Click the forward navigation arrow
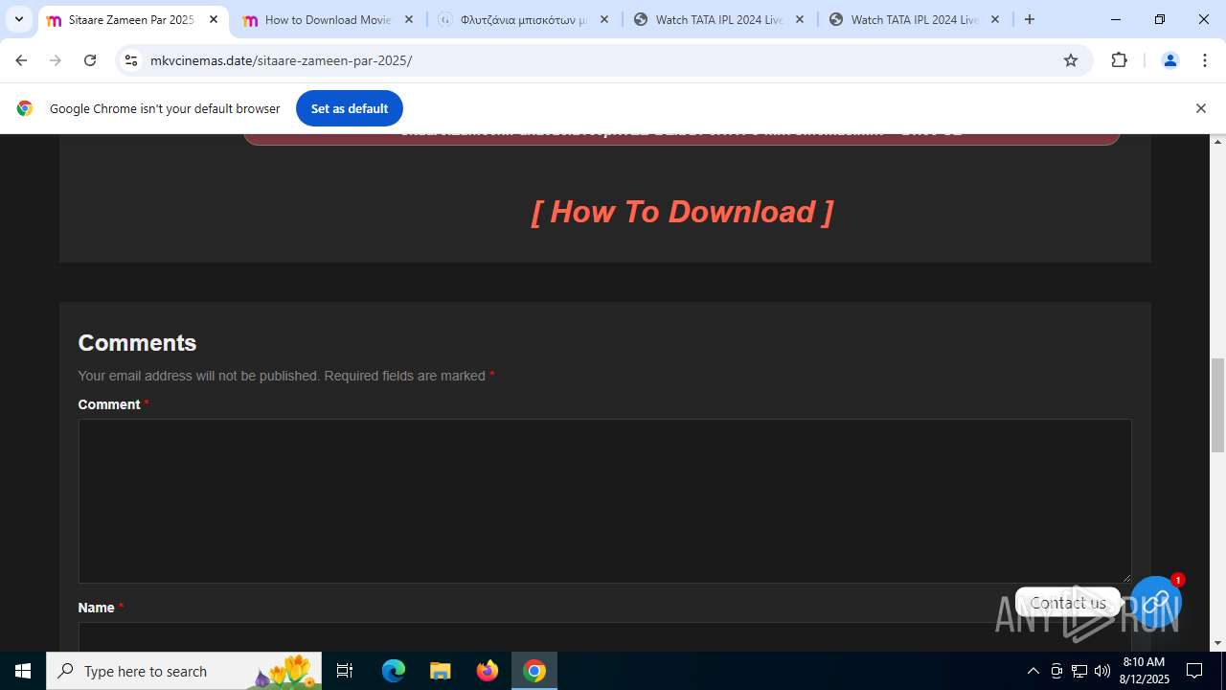The width and height of the screenshot is (1226, 690). 56,60
